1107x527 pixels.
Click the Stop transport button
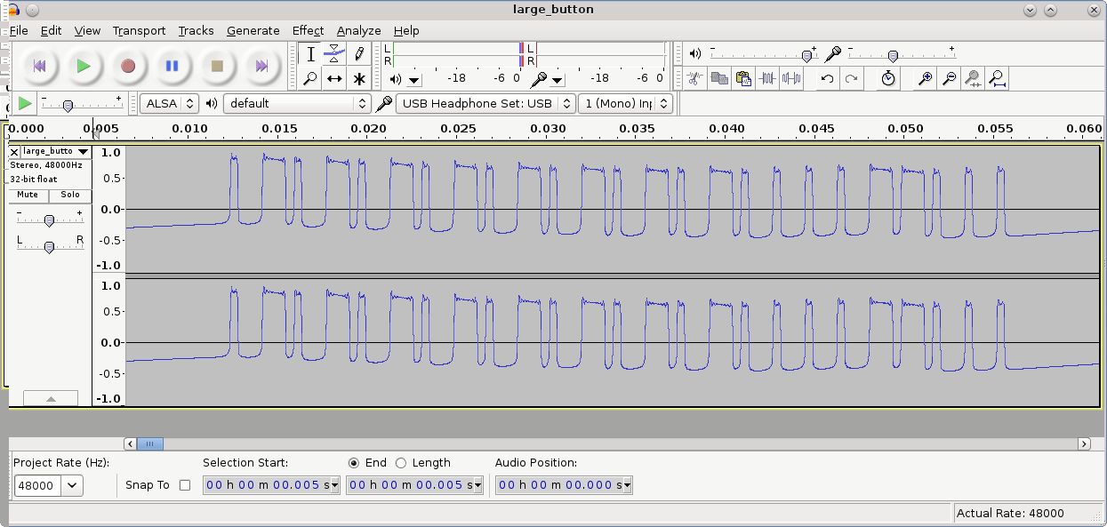tap(217, 66)
